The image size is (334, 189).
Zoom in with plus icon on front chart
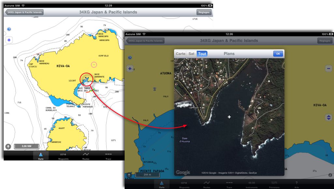click(x=130, y=68)
